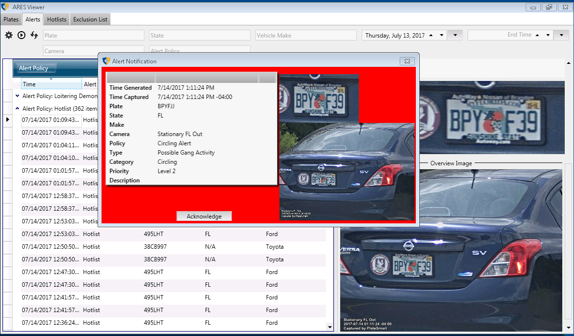
Task: Switch to the Plates tab
Action: 11,19
